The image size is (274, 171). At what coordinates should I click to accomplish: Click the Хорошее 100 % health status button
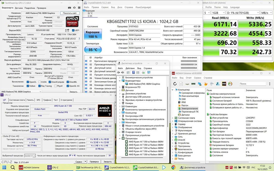(x=93, y=34)
